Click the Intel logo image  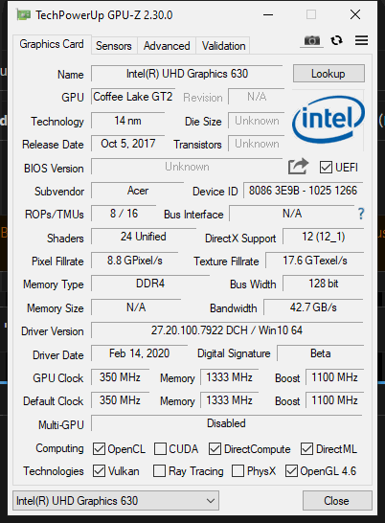(328, 119)
